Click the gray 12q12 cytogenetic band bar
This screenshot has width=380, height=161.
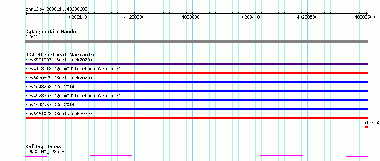coord(196,41)
